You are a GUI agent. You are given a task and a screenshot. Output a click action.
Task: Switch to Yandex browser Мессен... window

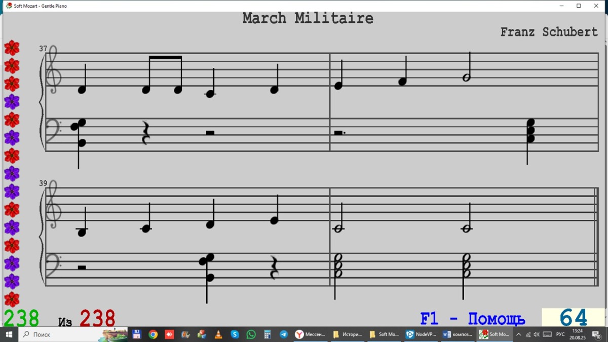(311, 334)
